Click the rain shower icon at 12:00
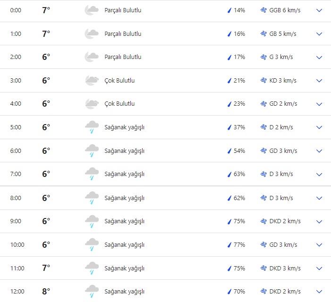The height and width of the screenshot is (302, 331). (91, 292)
